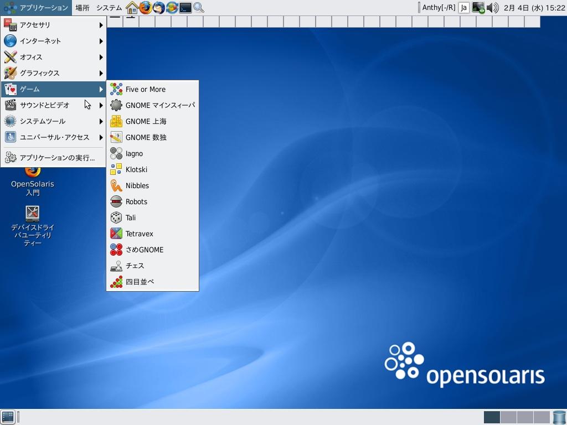This screenshot has width=567, height=425.
Task: Open Thunderbird mail from the top panel
Action: click(159, 8)
